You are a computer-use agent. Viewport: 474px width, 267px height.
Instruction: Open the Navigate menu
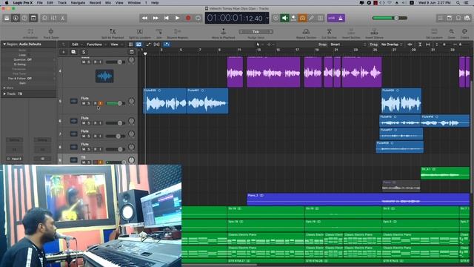[x=78, y=3]
